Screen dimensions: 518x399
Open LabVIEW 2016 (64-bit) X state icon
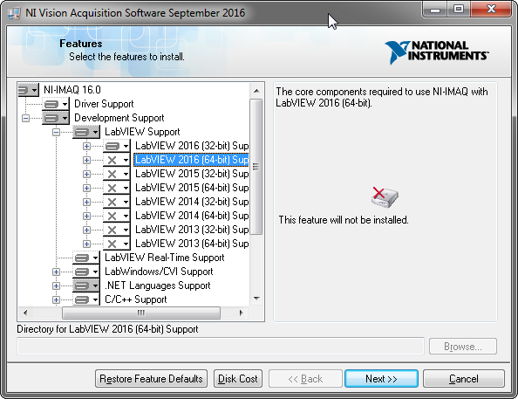pos(117,160)
